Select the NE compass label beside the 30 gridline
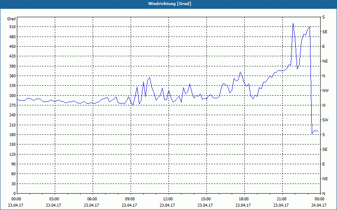 coord(325,179)
